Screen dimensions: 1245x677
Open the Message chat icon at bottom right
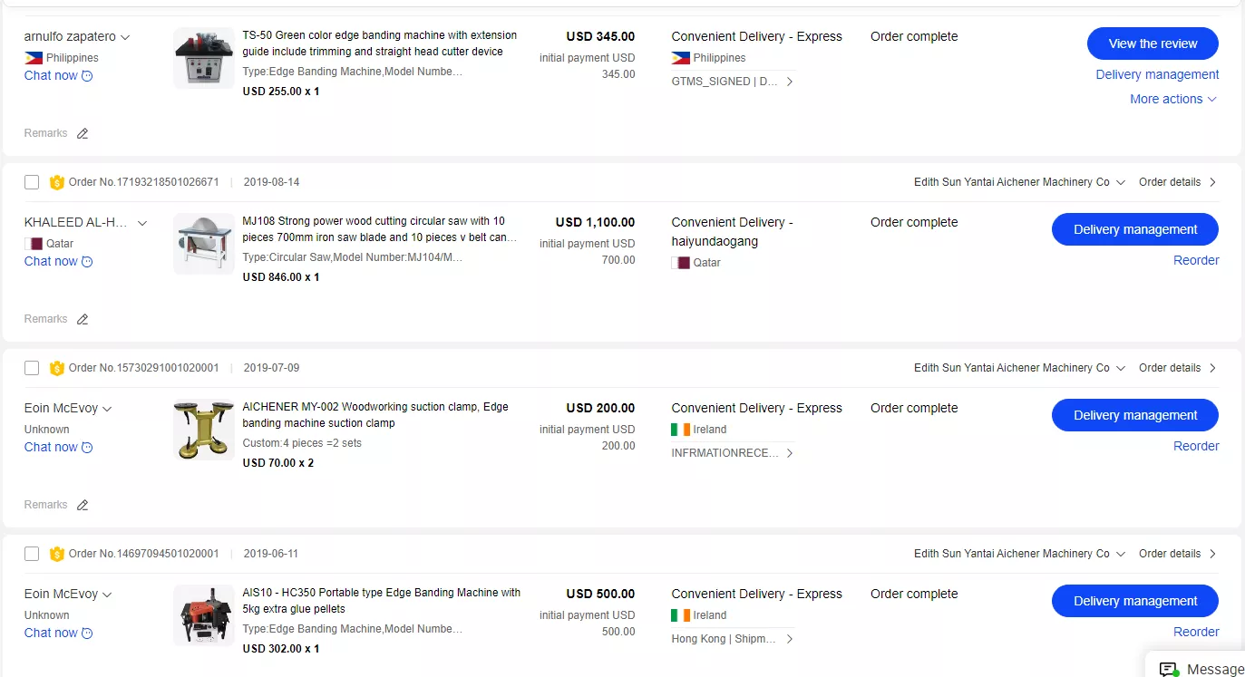point(1169,669)
